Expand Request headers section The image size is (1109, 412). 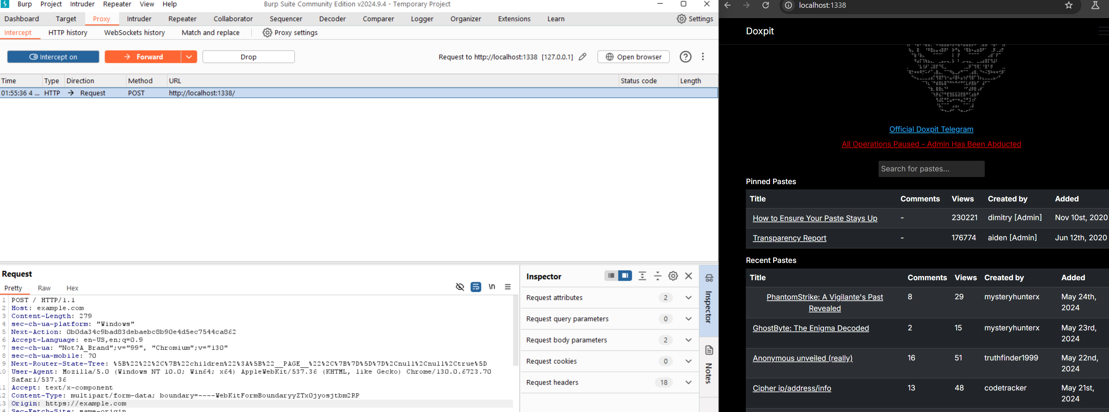pos(688,382)
